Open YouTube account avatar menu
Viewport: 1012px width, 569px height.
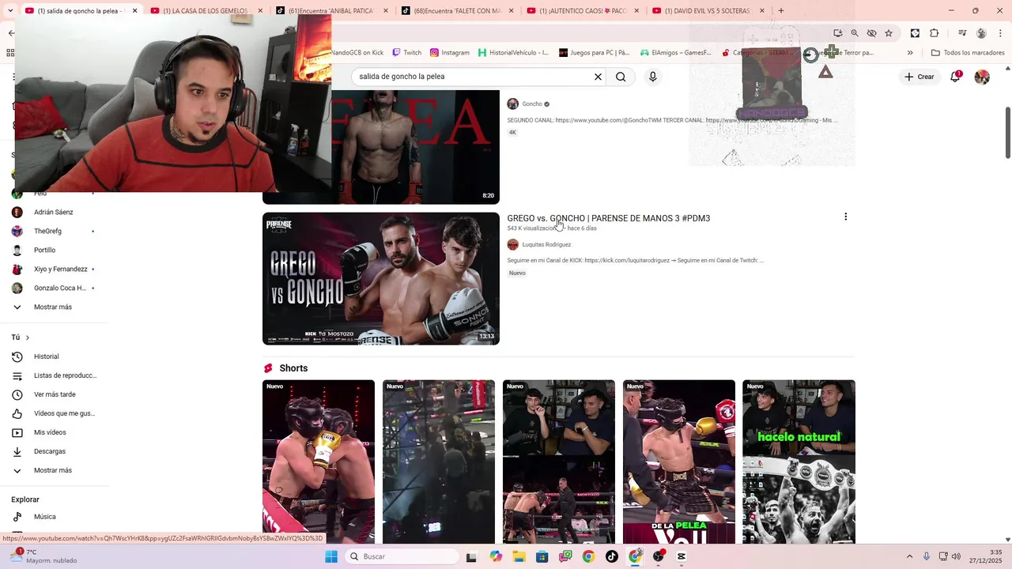[x=982, y=77]
